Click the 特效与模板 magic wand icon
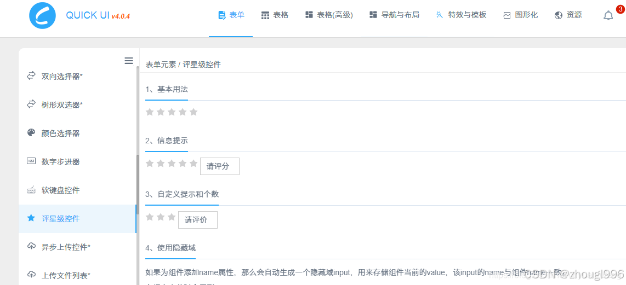626x285 pixels. point(440,15)
